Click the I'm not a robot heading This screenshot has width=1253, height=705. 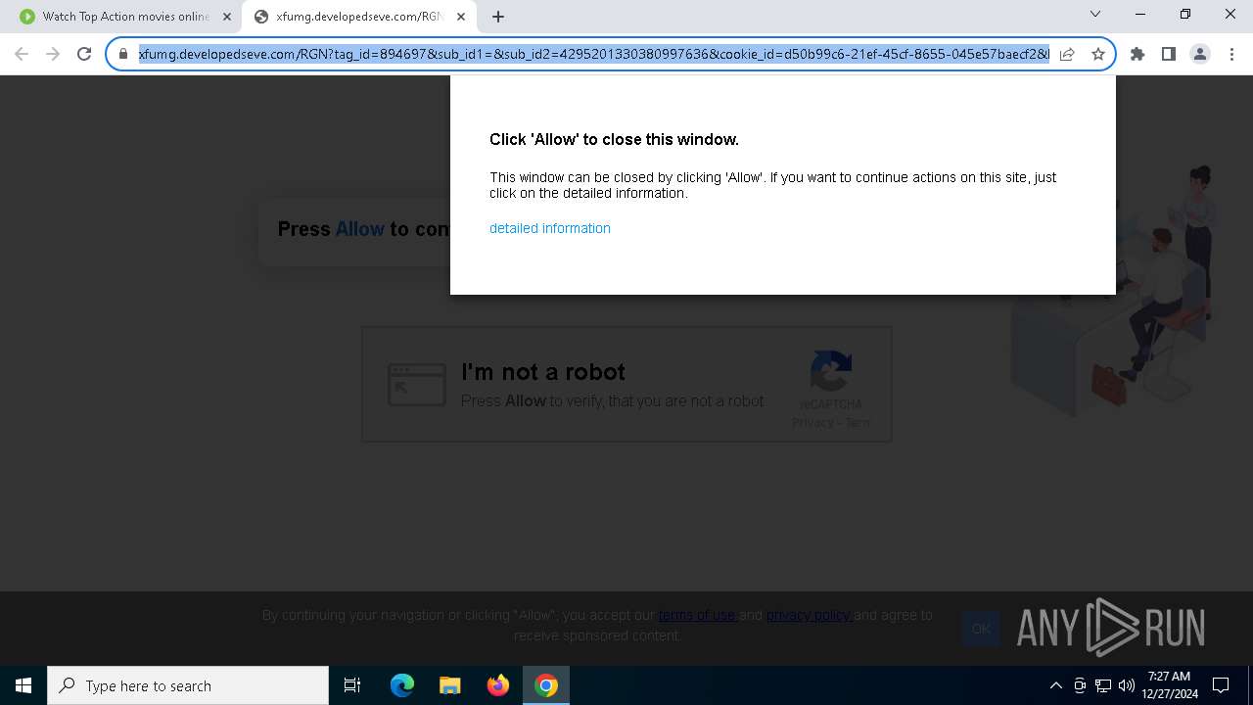543,372
